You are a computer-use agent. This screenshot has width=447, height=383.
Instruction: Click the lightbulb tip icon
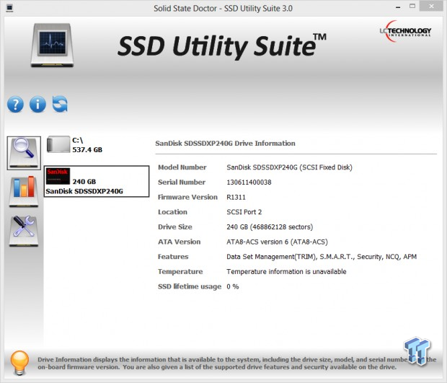(19, 363)
